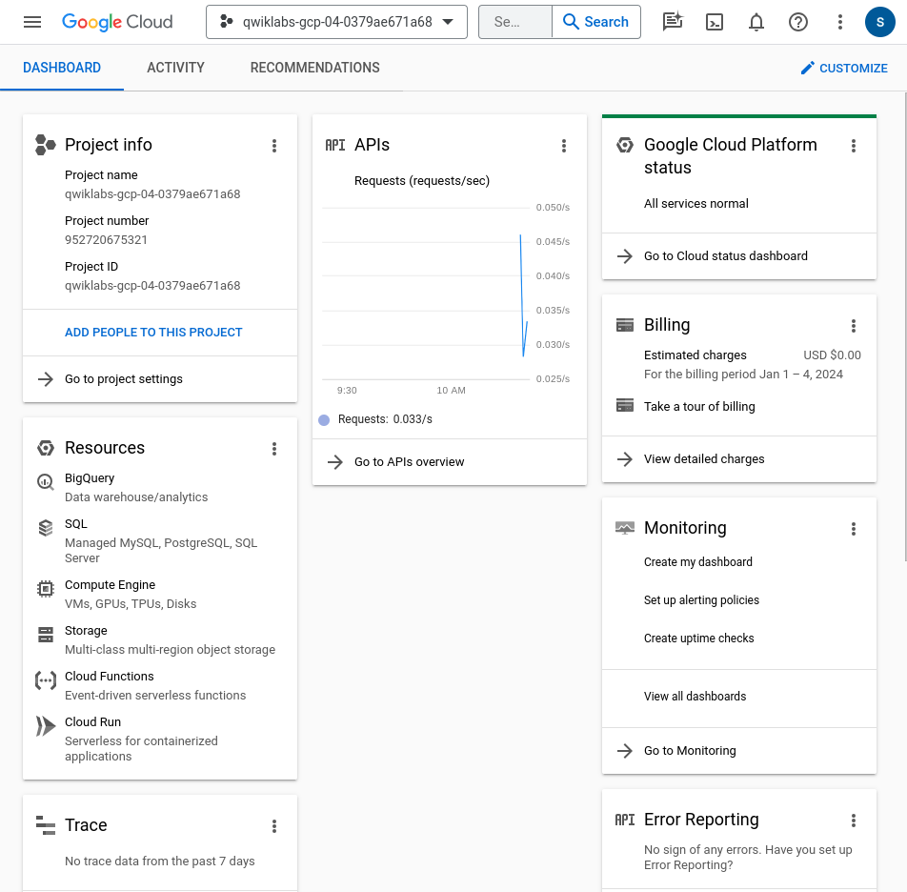Open BigQuery resource link

[90, 477]
